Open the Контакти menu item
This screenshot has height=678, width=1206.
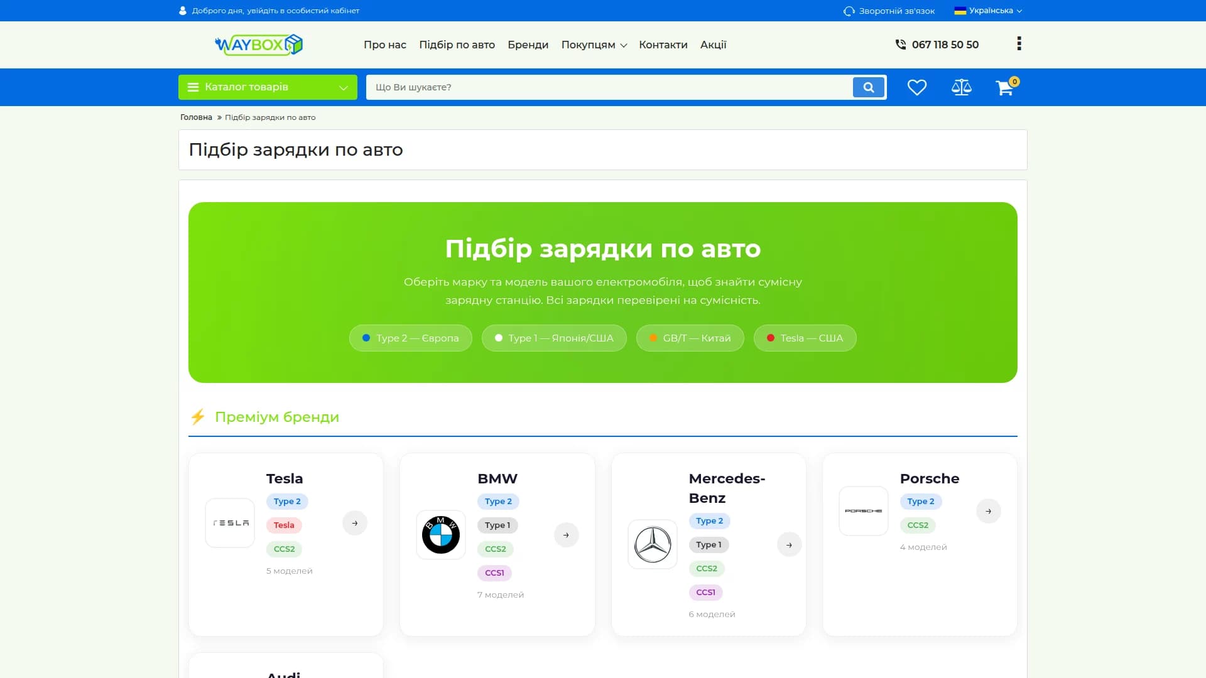[663, 45]
